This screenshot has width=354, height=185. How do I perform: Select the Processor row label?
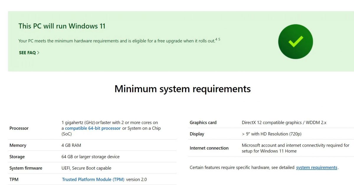tap(19, 128)
